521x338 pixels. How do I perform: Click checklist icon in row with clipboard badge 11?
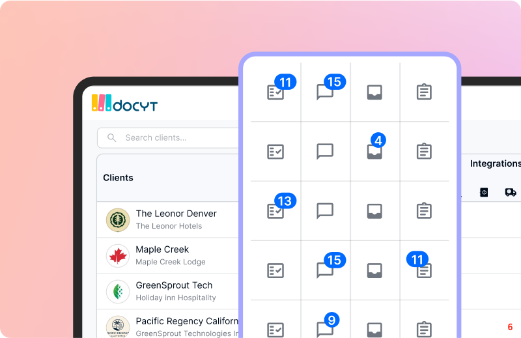[275, 270]
